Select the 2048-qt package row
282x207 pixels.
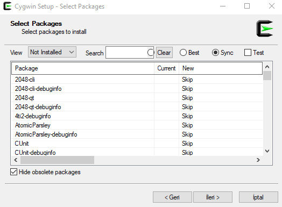coord(137,98)
